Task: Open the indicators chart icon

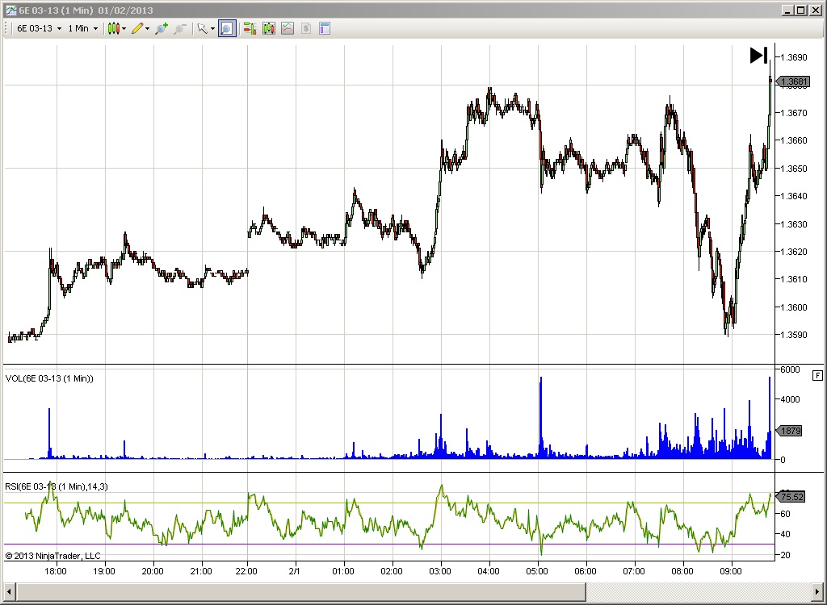Action: click(x=288, y=28)
